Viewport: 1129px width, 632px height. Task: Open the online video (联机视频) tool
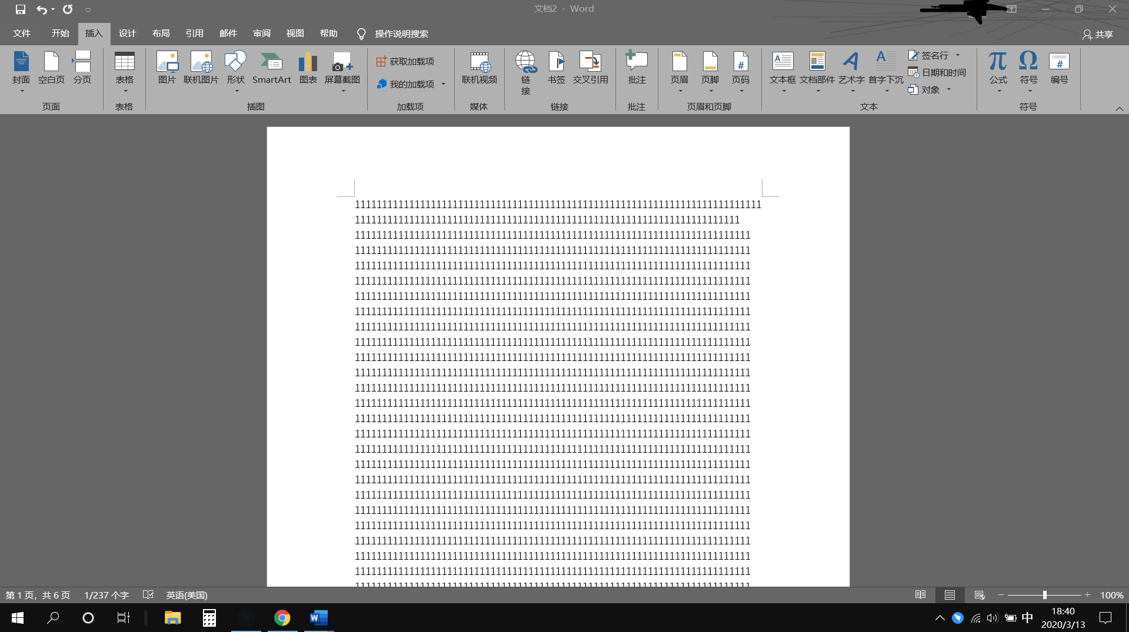[x=479, y=69]
